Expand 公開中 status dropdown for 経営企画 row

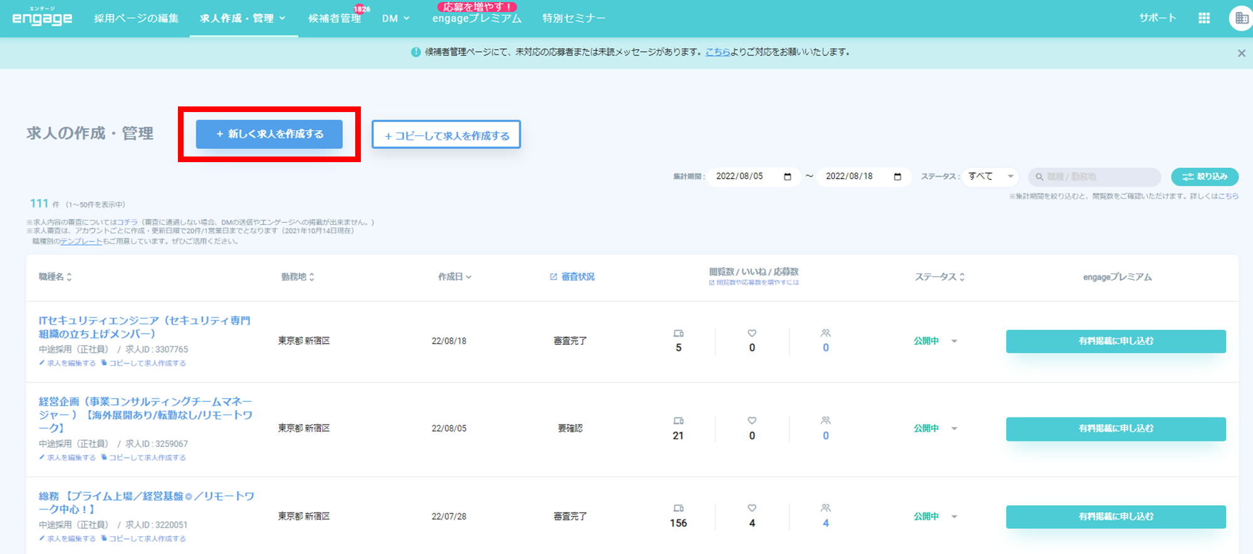point(954,429)
